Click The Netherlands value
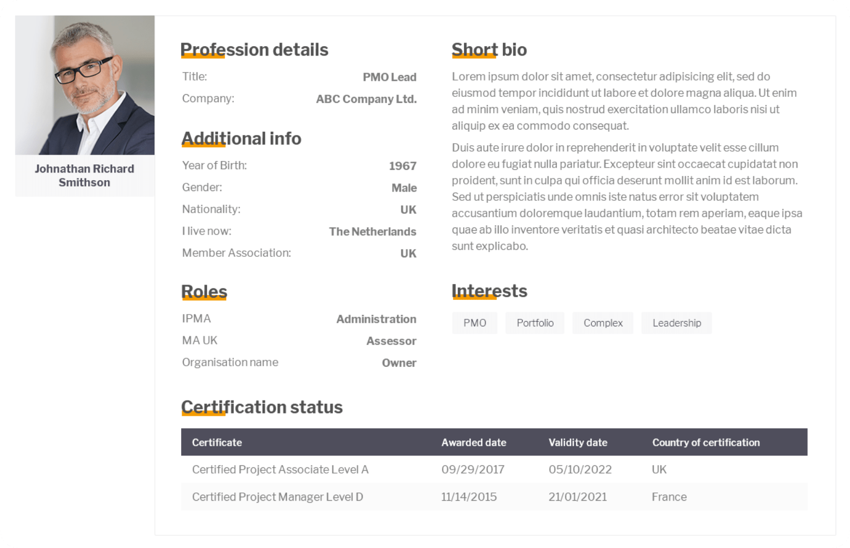Image resolution: width=850 pixels, height=548 pixels. tap(373, 231)
